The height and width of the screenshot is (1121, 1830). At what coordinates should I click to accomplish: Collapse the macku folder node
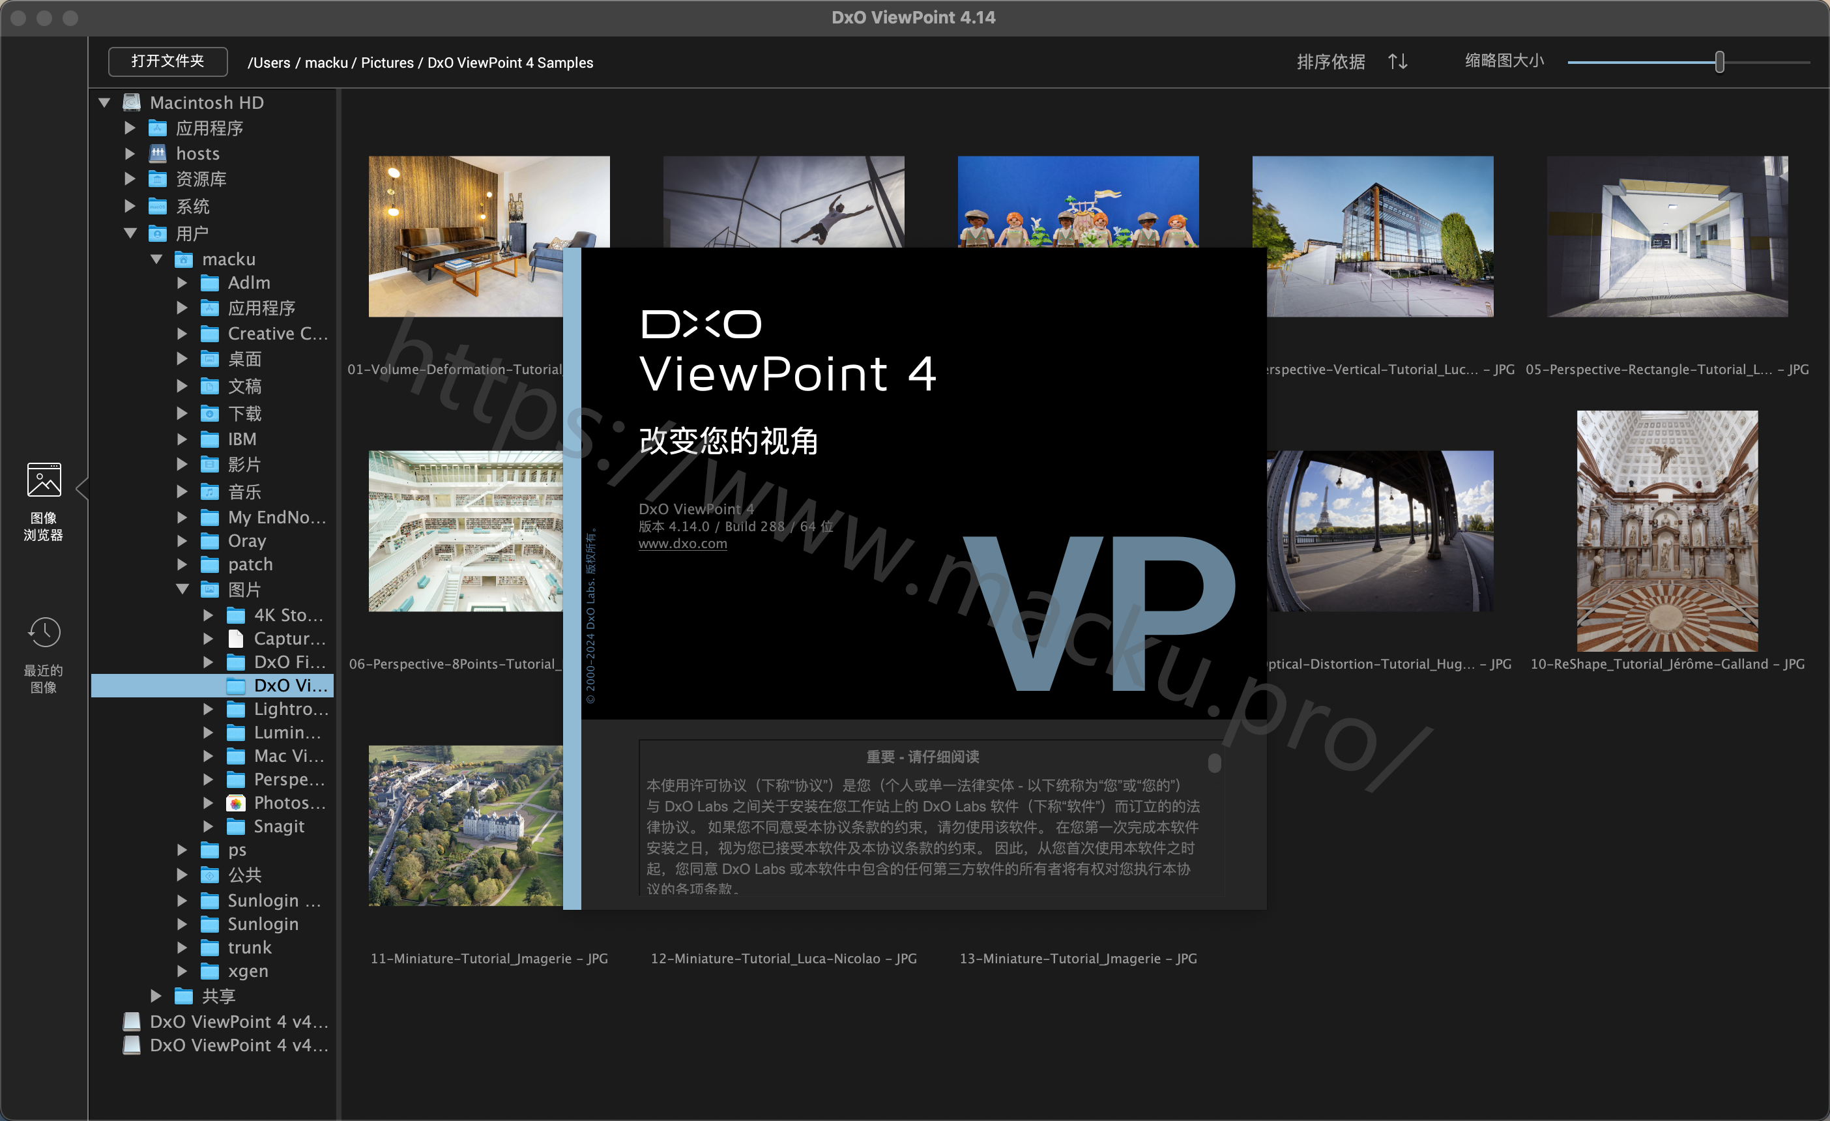pyautogui.click(x=156, y=259)
